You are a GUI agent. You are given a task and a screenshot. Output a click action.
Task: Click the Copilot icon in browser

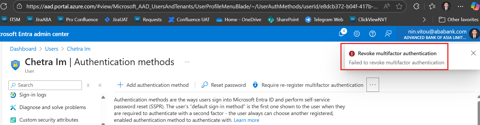tap(475, 6)
